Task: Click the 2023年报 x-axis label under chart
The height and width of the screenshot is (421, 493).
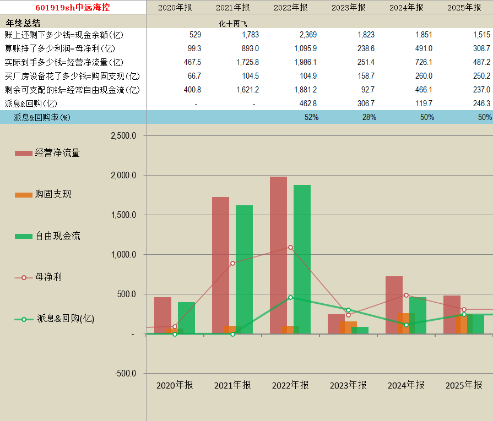Action: click(348, 385)
